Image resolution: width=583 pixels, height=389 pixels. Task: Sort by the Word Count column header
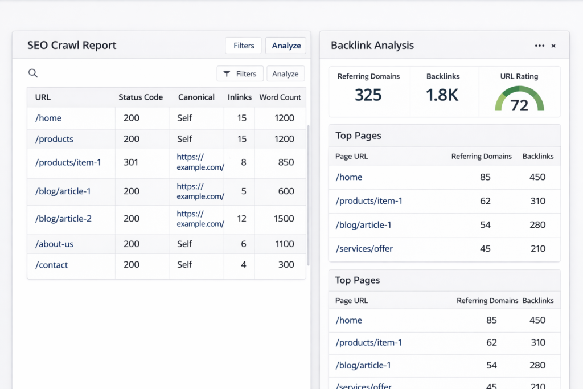click(280, 97)
